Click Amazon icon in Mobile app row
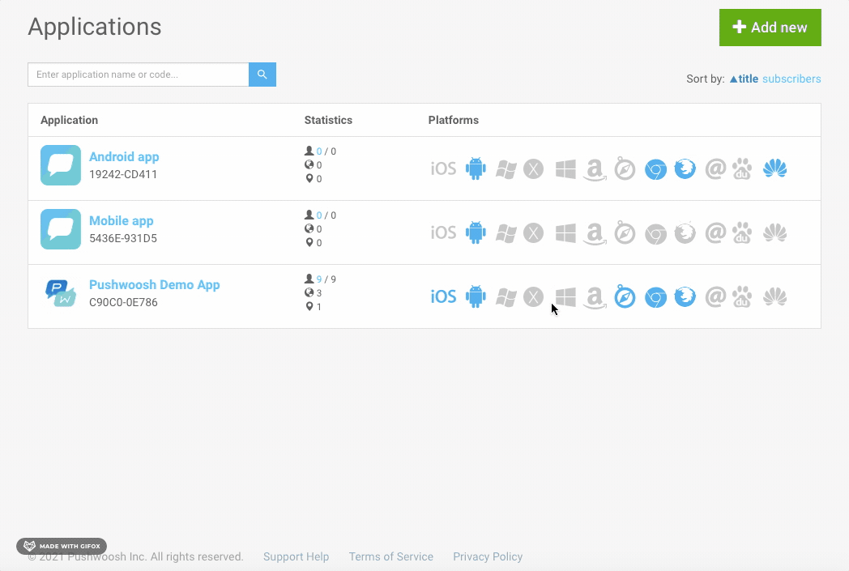 [595, 233]
